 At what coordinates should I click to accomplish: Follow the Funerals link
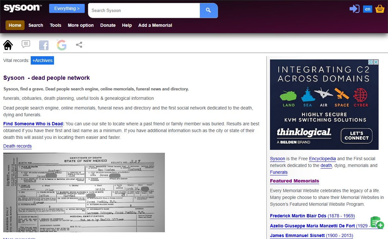pos(279,172)
